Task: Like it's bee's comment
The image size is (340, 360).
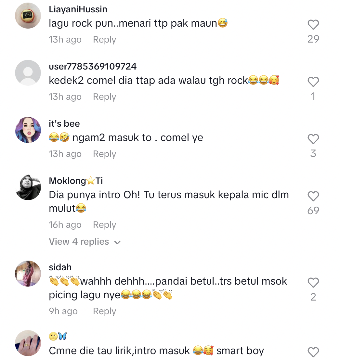Action: 313,139
